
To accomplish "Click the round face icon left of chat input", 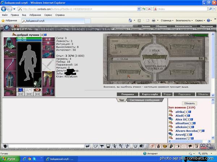I will pos(5,146).
